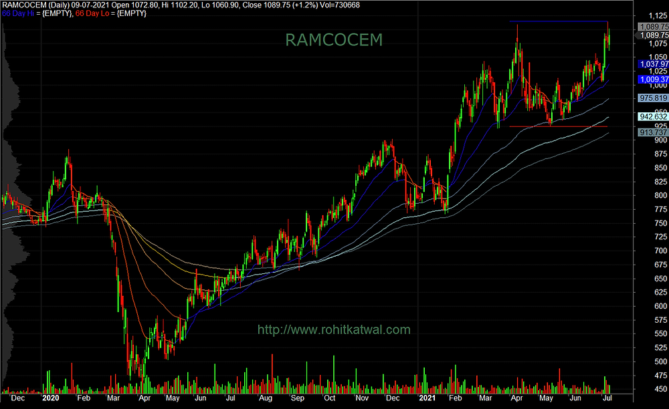
Task: Click the 550 price axis label
Action: point(660,334)
